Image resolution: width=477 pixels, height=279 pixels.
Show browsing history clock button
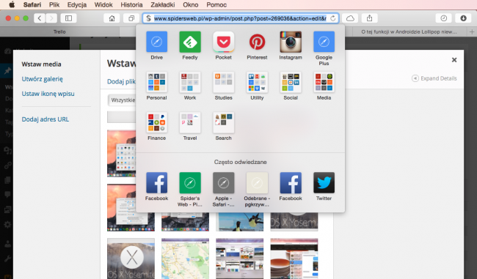[x=444, y=18]
